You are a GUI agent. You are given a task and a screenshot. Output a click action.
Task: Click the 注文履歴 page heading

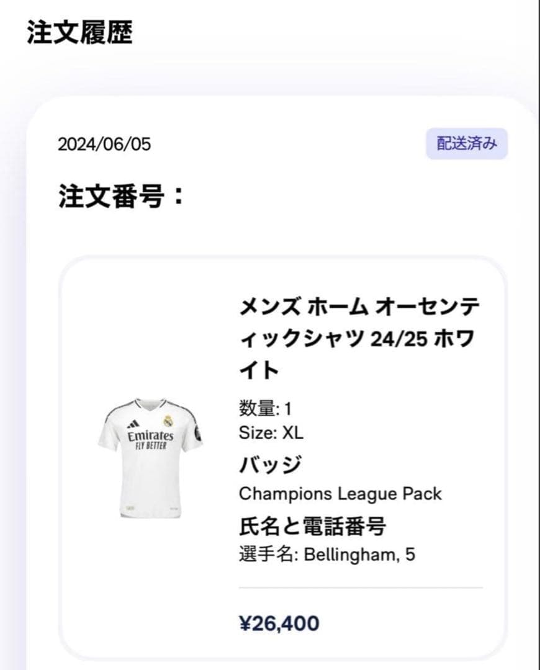click(x=79, y=32)
